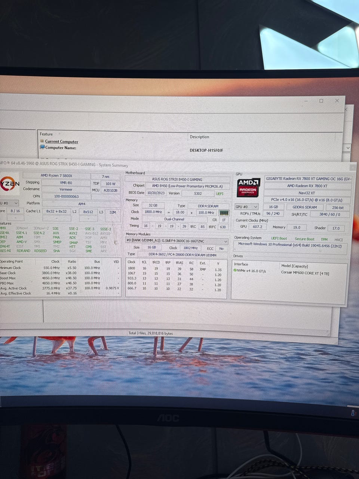Select the DESKTOP-H1SF0JF computer name
Screen dimensions: 359x479
click(206, 150)
